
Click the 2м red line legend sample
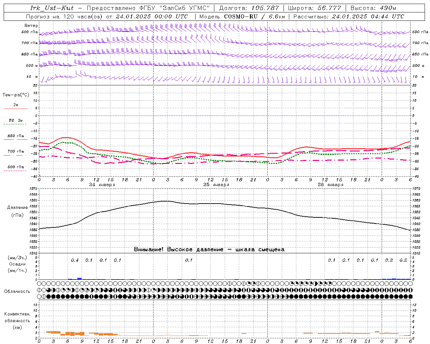[15, 109]
